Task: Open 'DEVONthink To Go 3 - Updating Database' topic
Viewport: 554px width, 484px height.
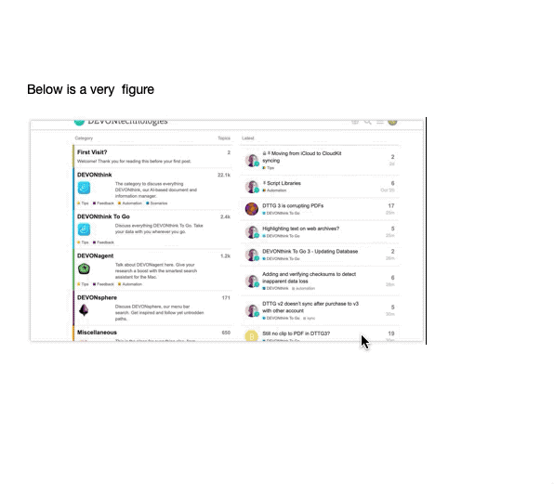Action: (x=310, y=252)
